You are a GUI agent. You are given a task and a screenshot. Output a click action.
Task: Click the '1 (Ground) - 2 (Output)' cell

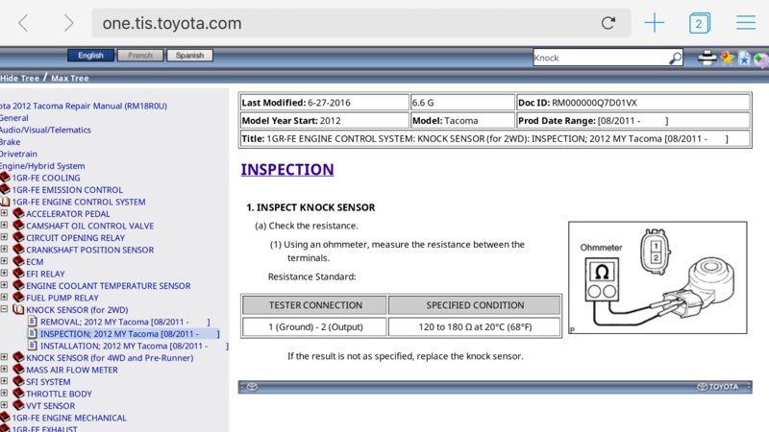pyautogui.click(x=315, y=326)
